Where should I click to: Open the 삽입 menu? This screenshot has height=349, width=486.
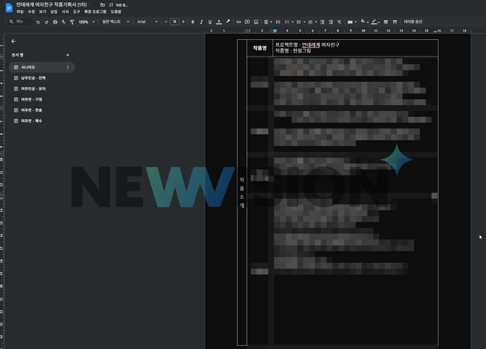54,11
